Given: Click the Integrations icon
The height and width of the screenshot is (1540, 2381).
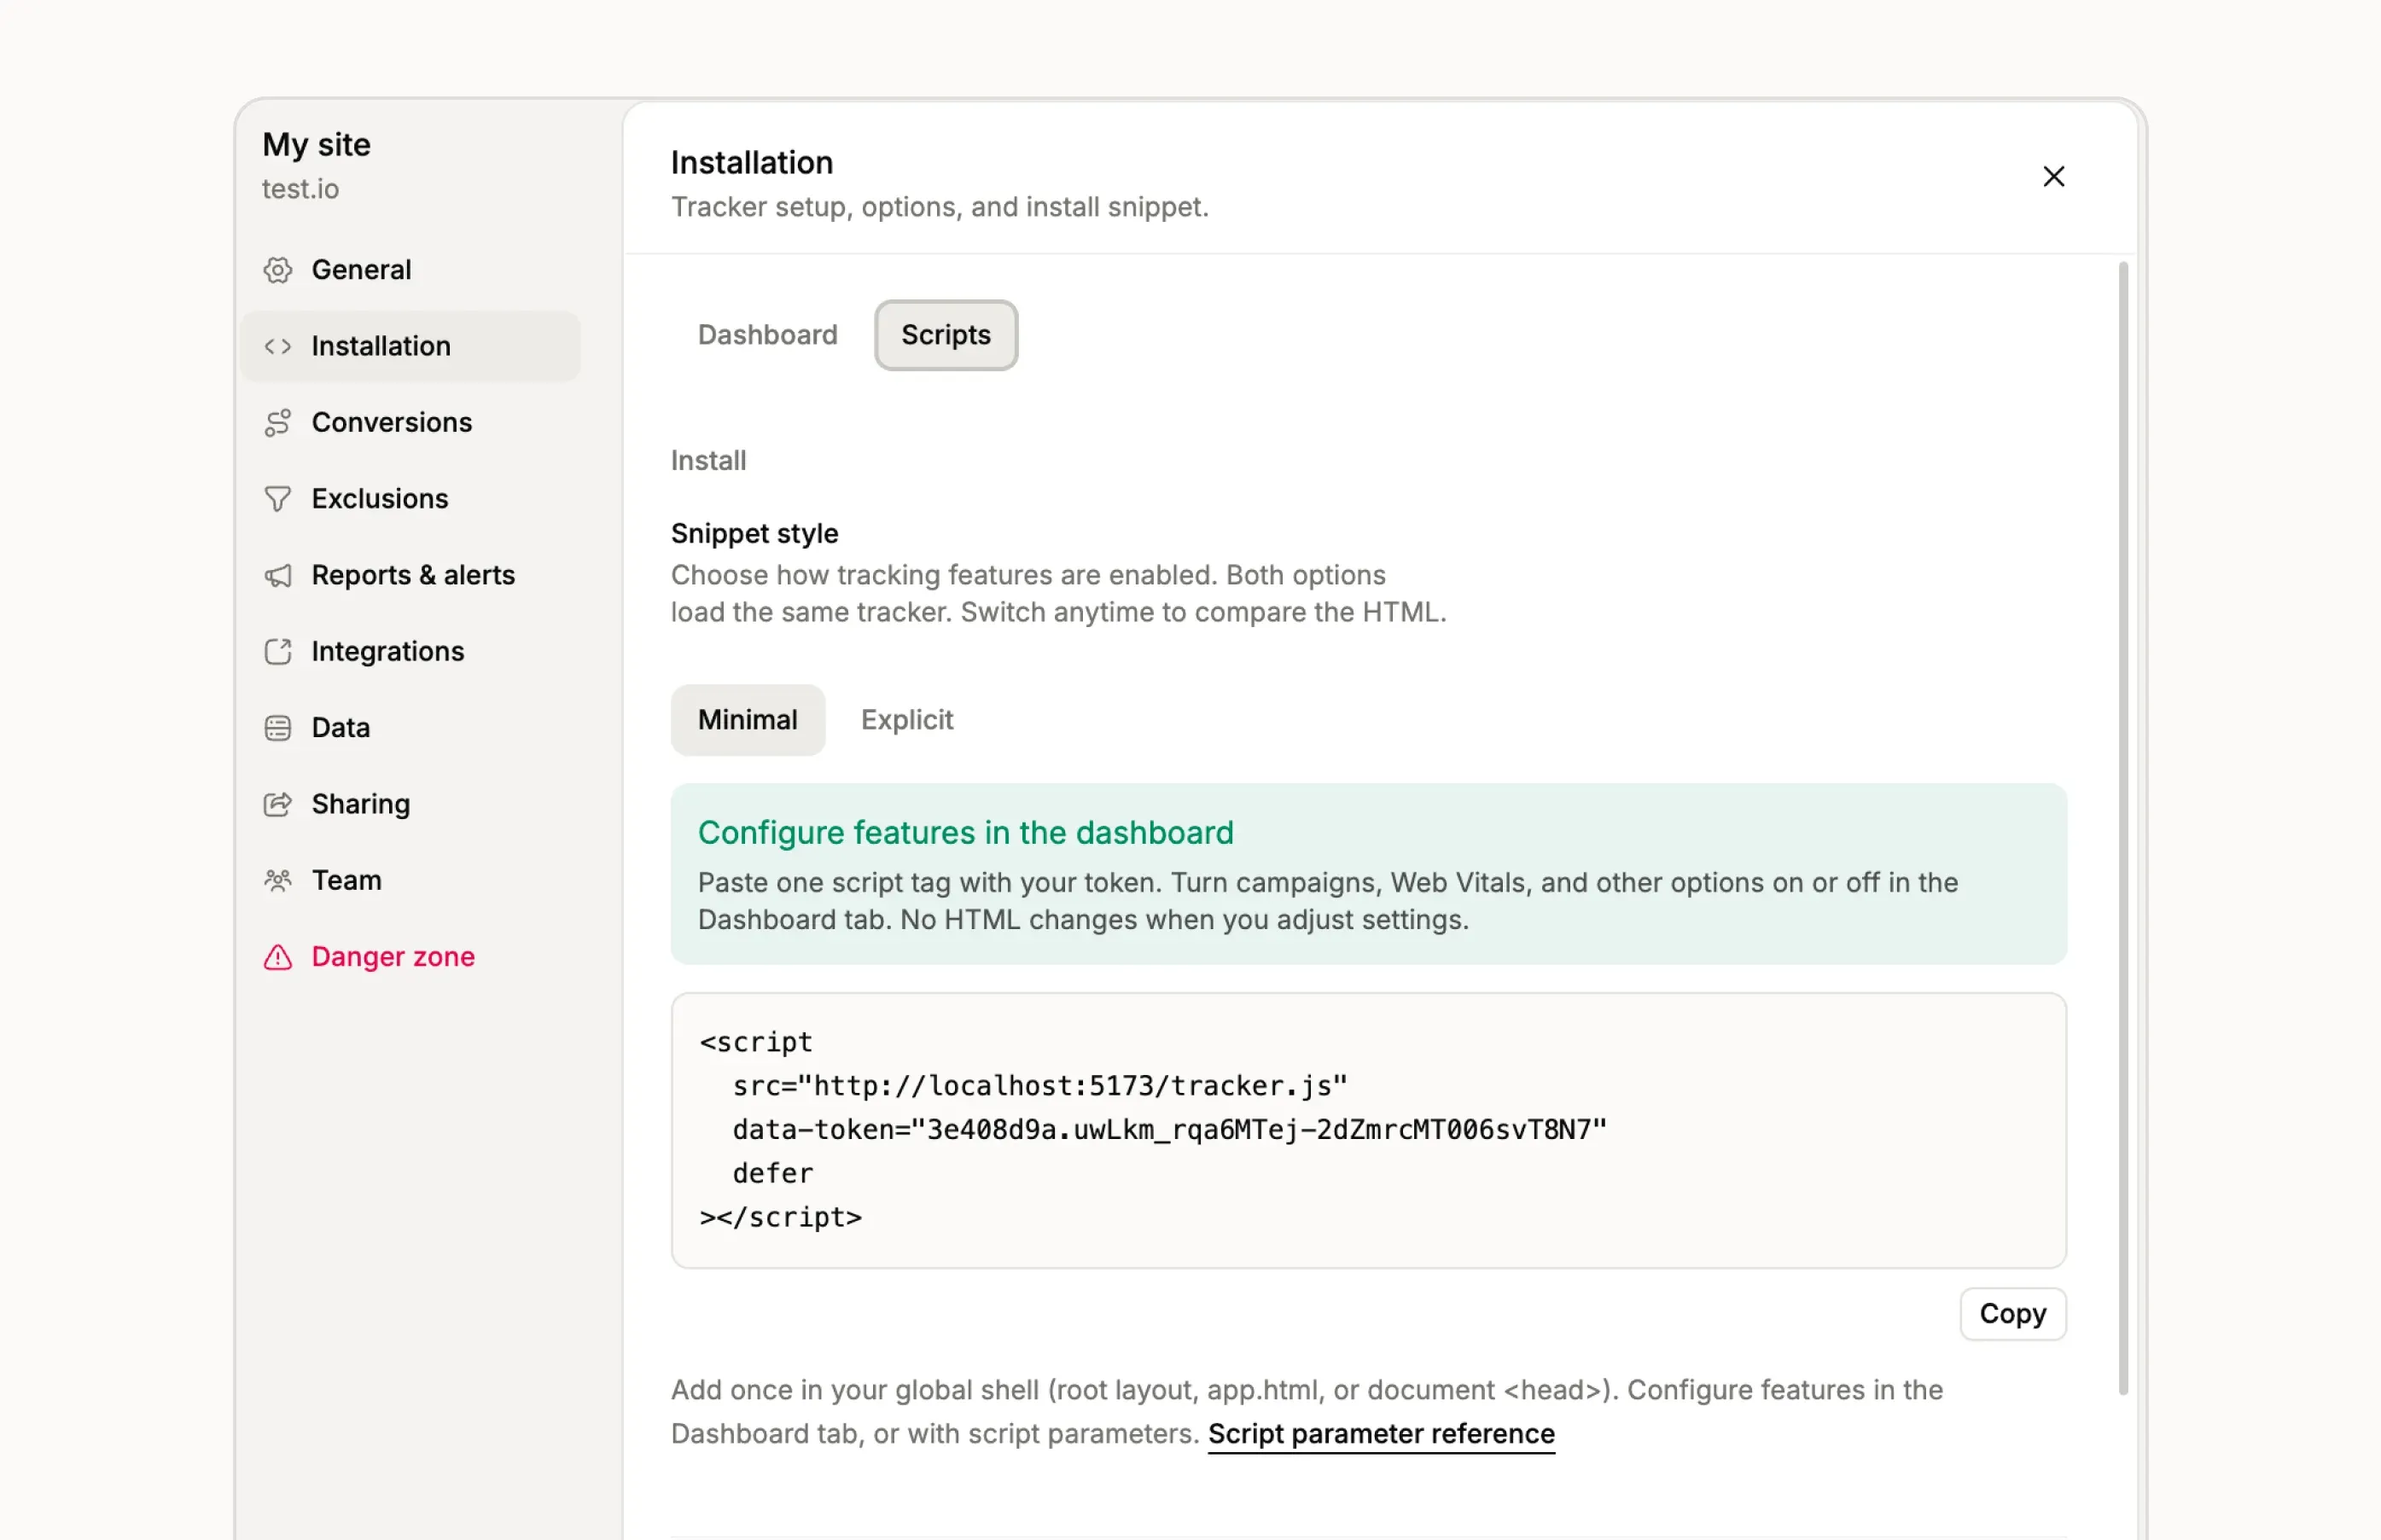Looking at the screenshot, I should [x=277, y=651].
